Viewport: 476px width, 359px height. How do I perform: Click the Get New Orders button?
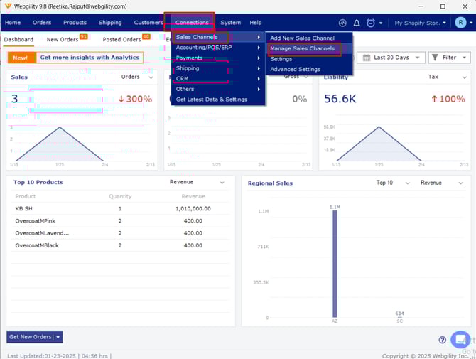(x=30, y=337)
